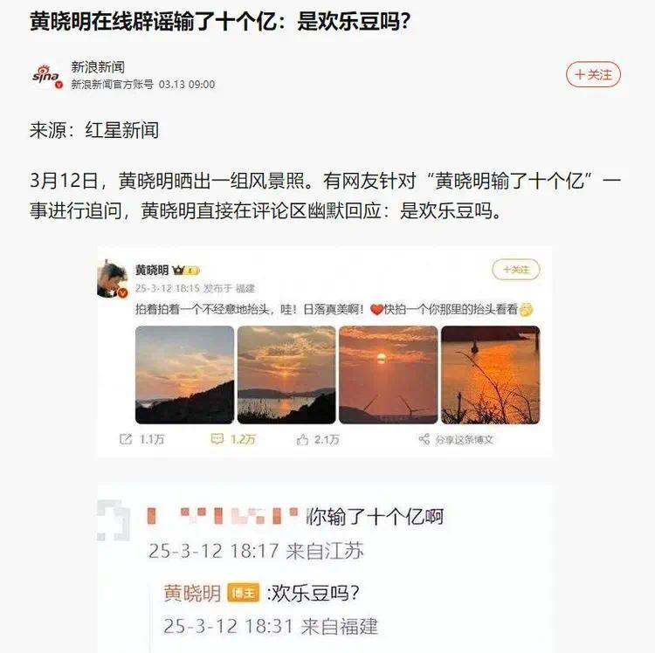Viewport: 655px width, 653px height.
Task: Click the share icon 分享这条博文
Action: (424, 439)
